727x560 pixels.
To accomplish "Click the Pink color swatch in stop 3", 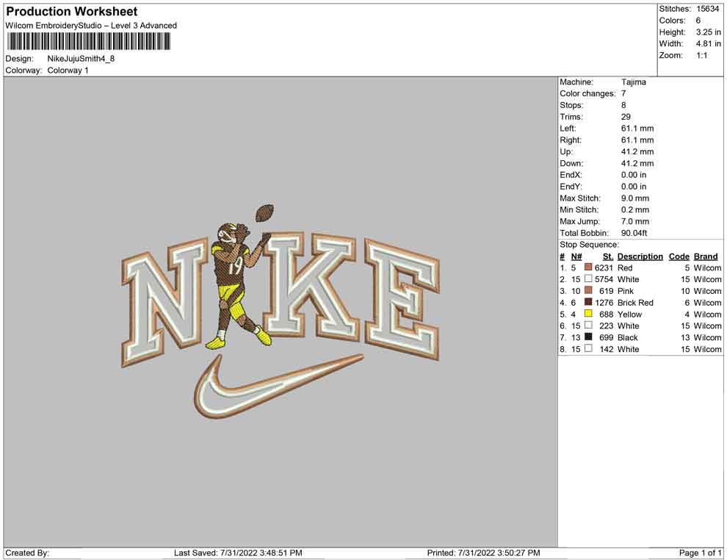I will (588, 290).
